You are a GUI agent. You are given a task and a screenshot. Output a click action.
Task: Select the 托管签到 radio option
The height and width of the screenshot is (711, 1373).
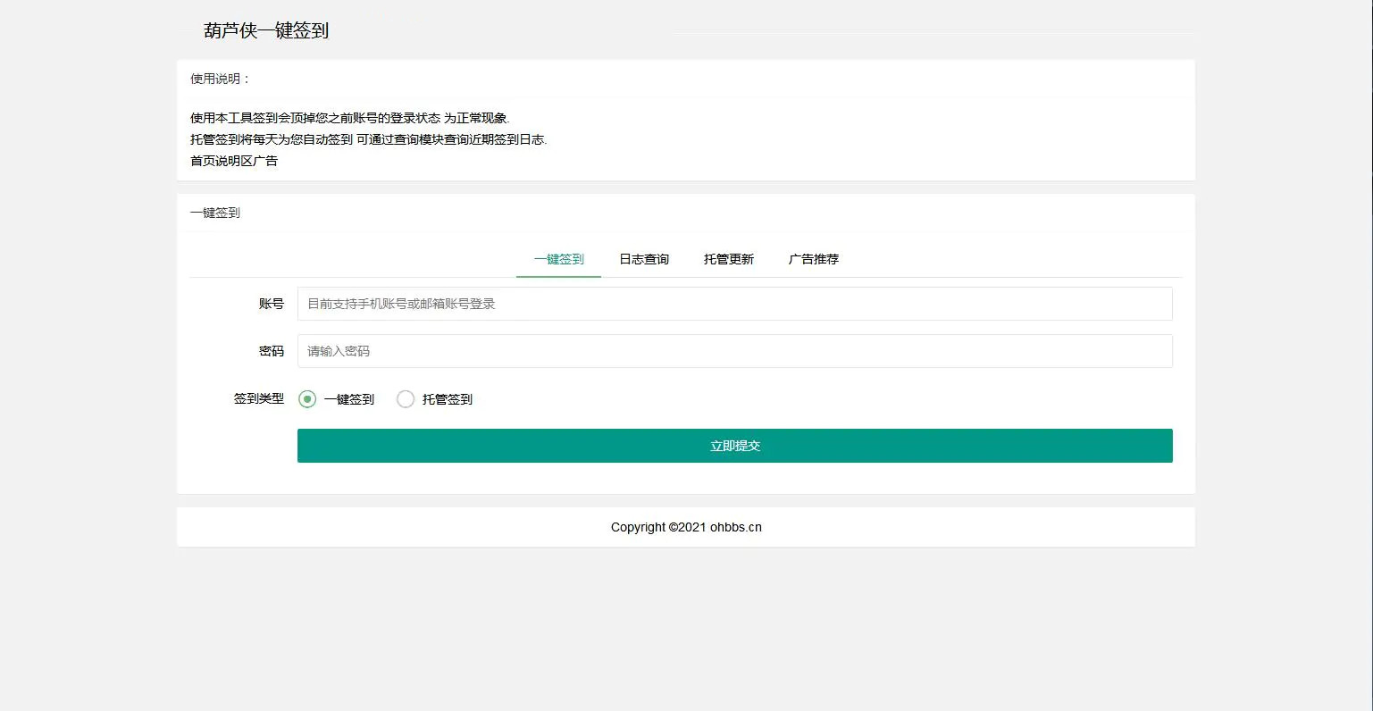click(x=435, y=399)
